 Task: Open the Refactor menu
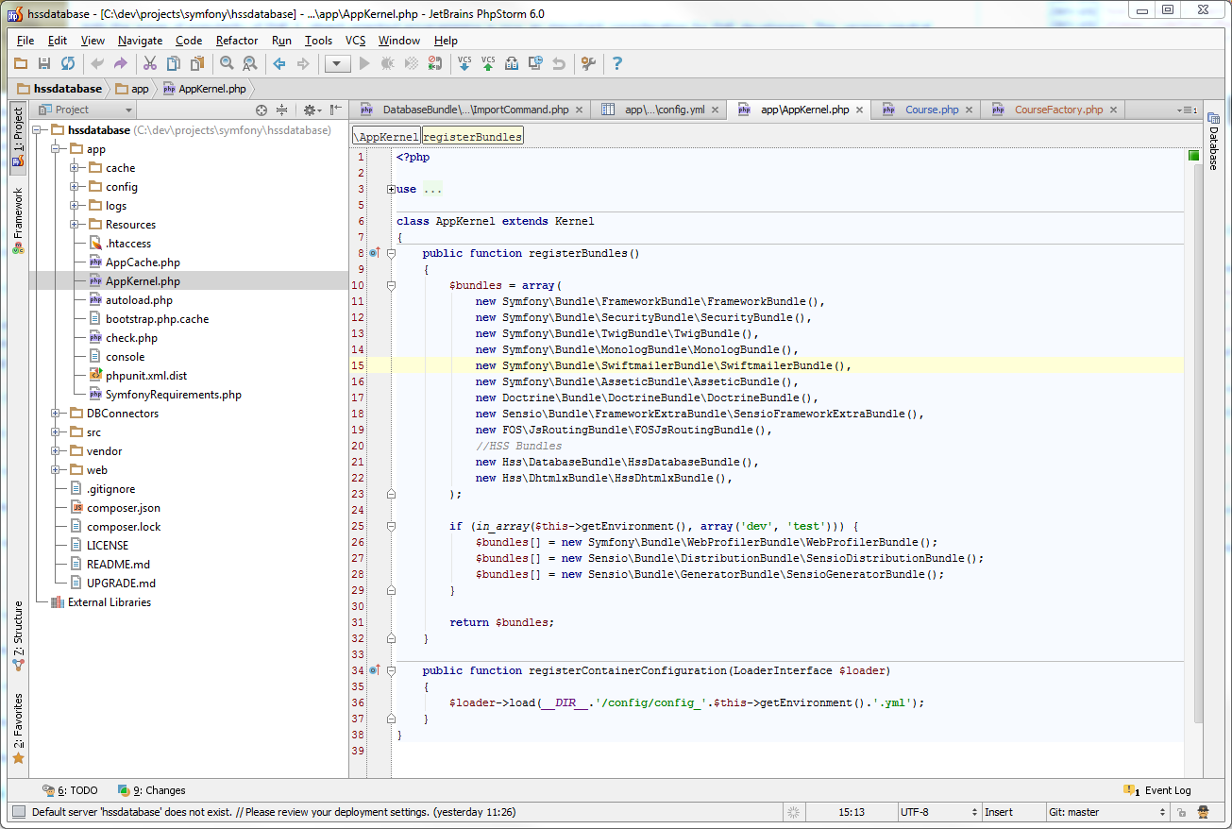pos(236,41)
